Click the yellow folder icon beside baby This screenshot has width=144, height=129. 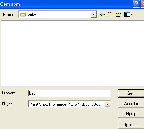pyautogui.click(x=23, y=14)
